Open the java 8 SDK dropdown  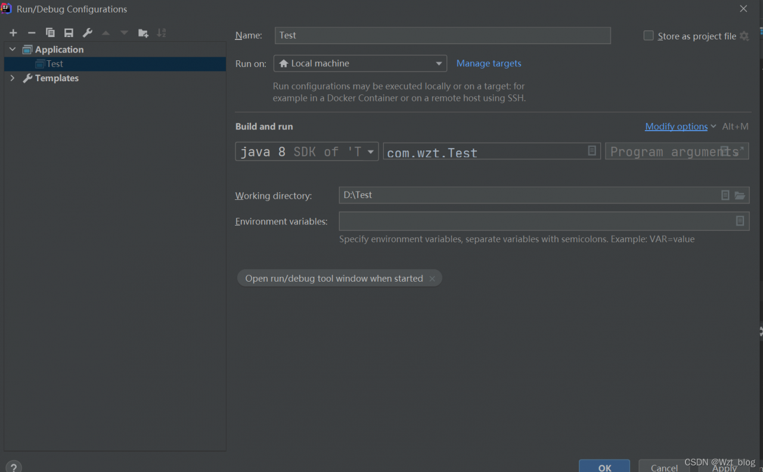[307, 152]
